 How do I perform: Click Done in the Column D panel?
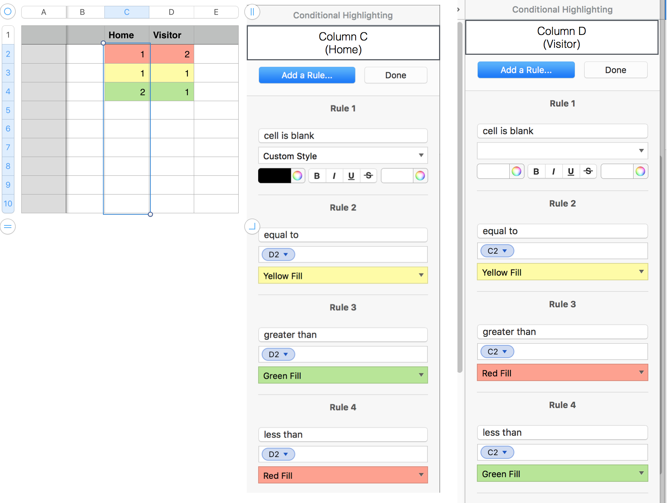point(615,70)
